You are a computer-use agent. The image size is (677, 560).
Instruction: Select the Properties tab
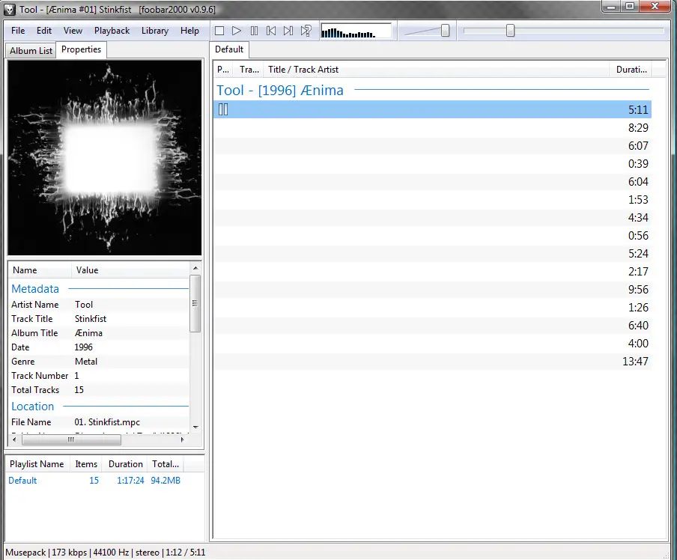(81, 49)
